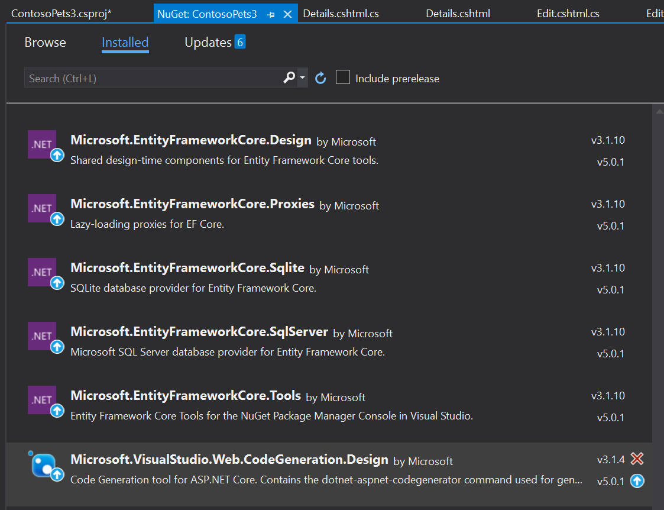
Task: Select Microsoft.EntityFrameworkCore.Tools package title
Action: (186, 396)
